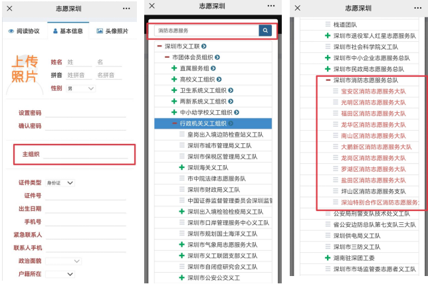
Task: Open the 性别 dropdown
Action: coord(81,88)
